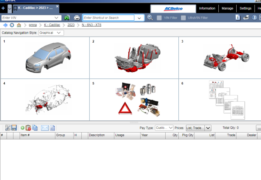Click the H column header

(x=77, y=135)
